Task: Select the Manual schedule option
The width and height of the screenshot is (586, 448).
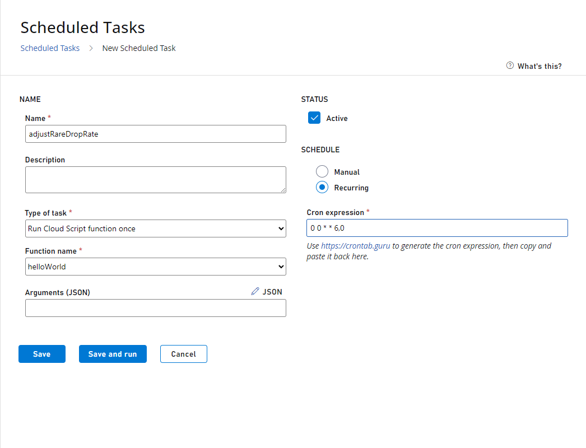Action: [x=322, y=171]
